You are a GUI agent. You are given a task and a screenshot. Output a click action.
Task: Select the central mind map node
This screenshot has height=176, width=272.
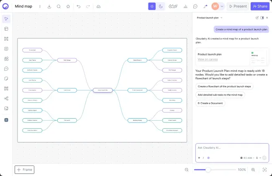coord(103,90)
